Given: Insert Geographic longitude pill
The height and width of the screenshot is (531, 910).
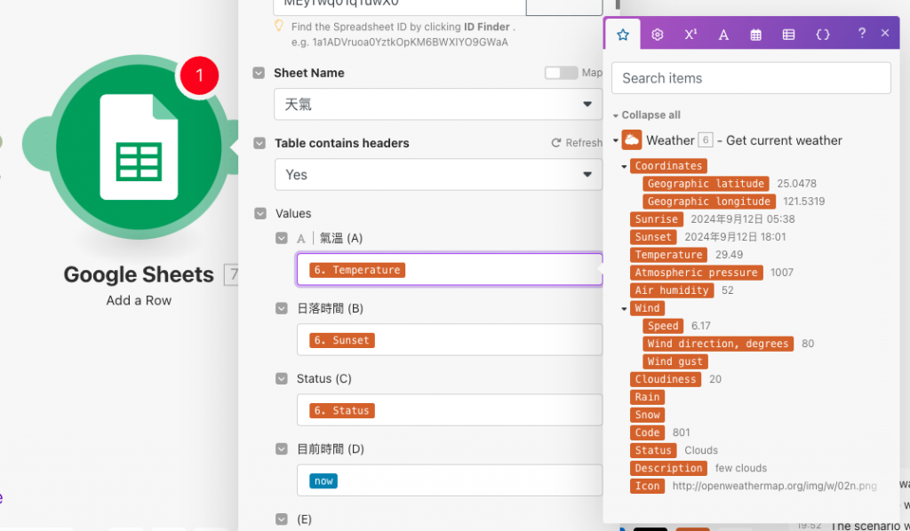Looking at the screenshot, I should tap(708, 202).
